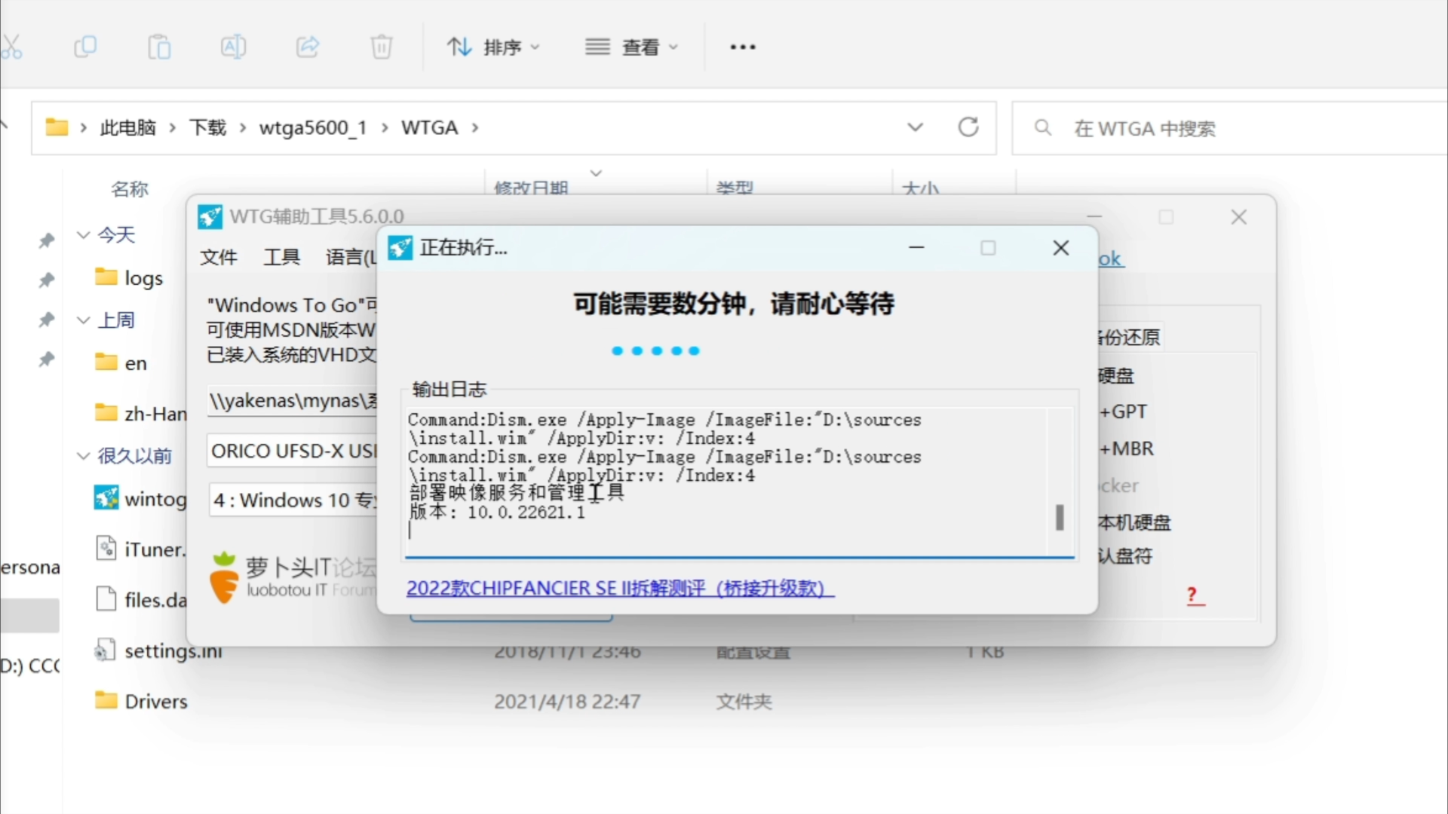Viewport: 1448px width, 814px height.
Task: Open 工具 menu in WTG tool window
Action: [x=282, y=257]
